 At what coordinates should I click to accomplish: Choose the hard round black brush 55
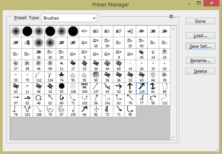tap(61, 88)
